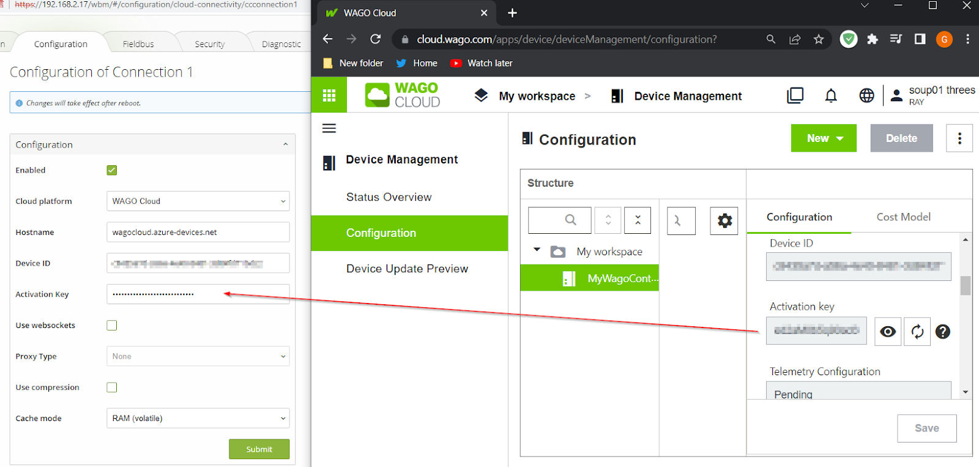Share this page from address bar

[795, 39]
